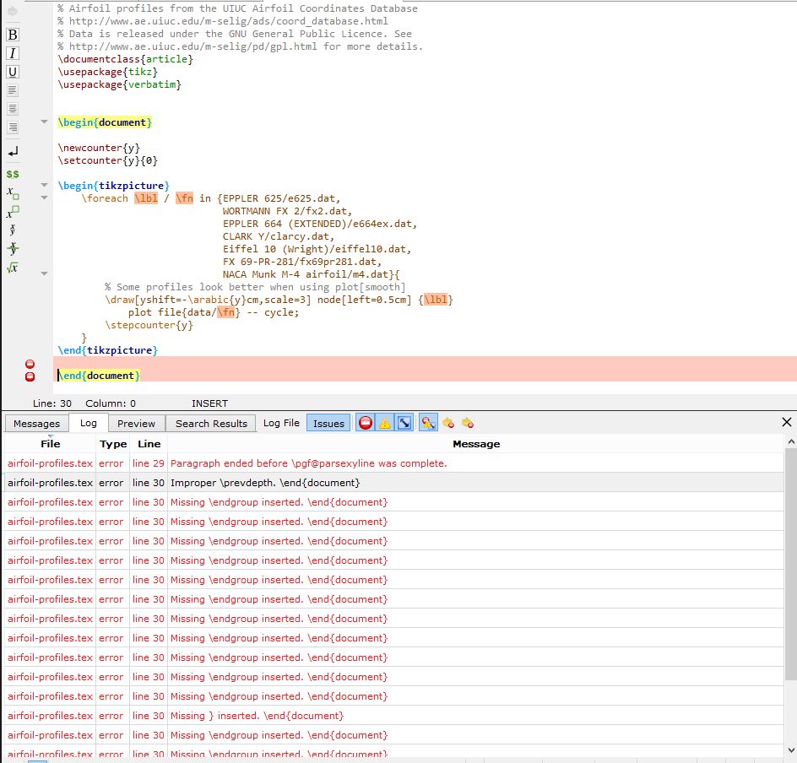This screenshot has width=797, height=763.
Task: Place cursor on \end{tikzpicture} line
Action: [107, 350]
